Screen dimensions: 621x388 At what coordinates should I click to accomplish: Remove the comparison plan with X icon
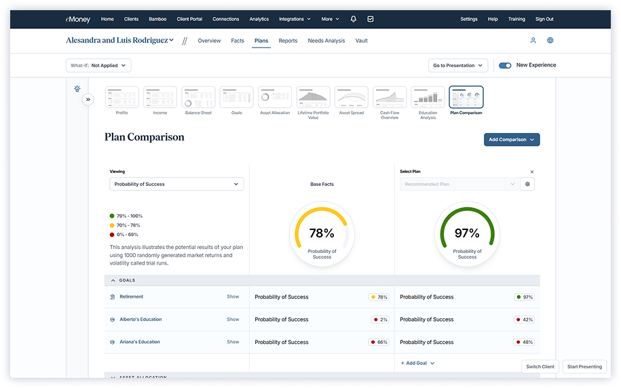coord(531,172)
